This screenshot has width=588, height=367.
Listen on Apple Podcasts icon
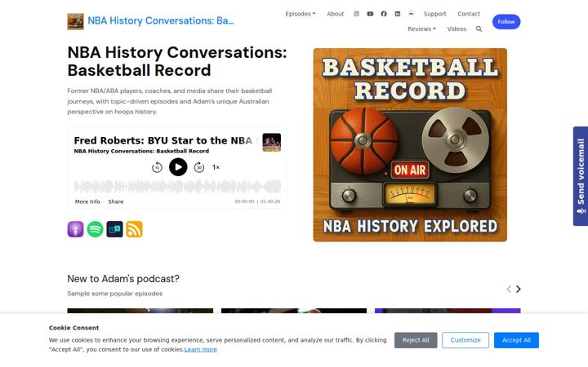pyautogui.click(x=75, y=229)
